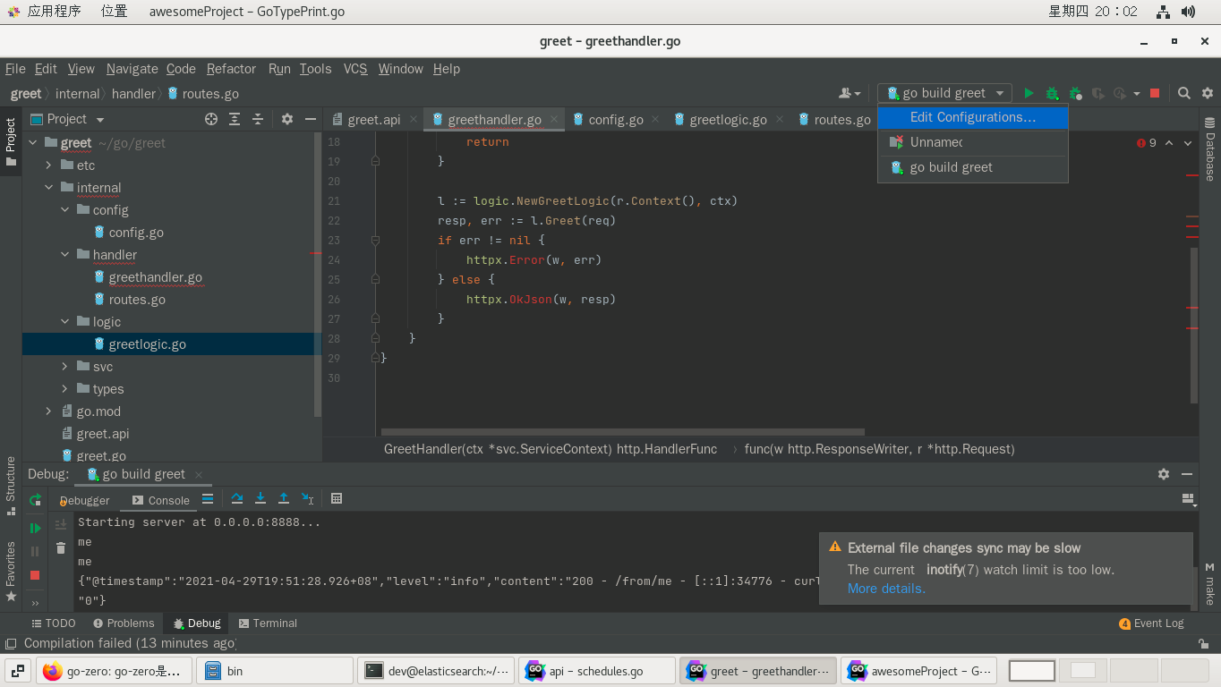Run the go build greet configuration
This screenshot has width=1221, height=687.
click(x=1028, y=93)
